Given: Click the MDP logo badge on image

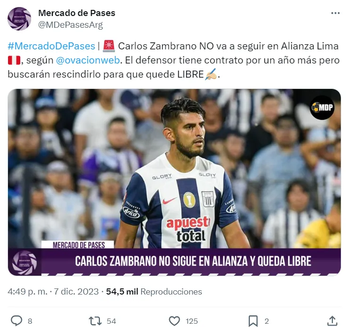Looking at the screenshot, I should coord(322,107).
